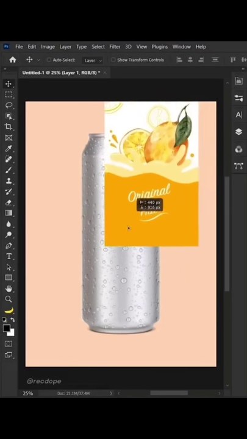The height and width of the screenshot is (439, 247).
Task: Select the Hand tool
Action: coord(9,288)
